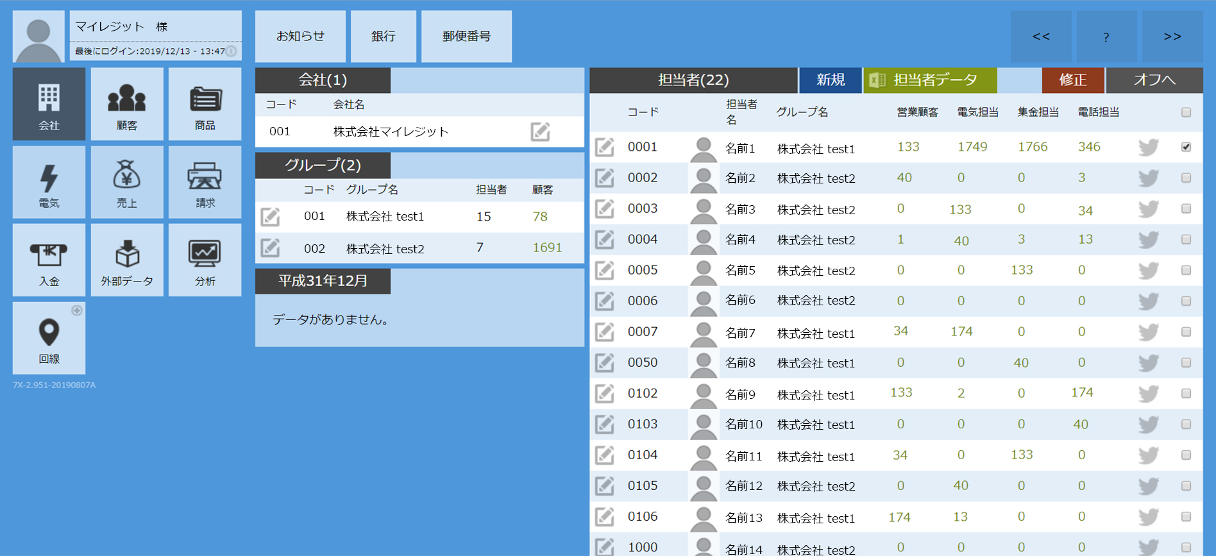The width and height of the screenshot is (1216, 556).
Task: Edit group 001 株式会社 test1 icon
Action: coord(270,217)
